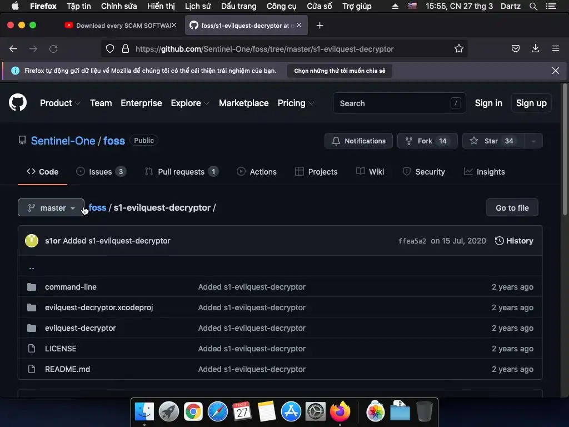
Task: Open App Store from the dock
Action: click(x=291, y=412)
